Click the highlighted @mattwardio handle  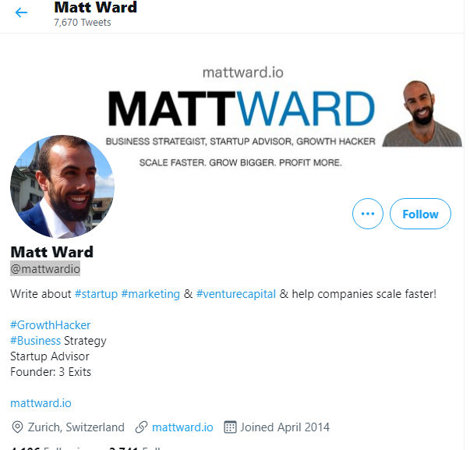pos(45,269)
